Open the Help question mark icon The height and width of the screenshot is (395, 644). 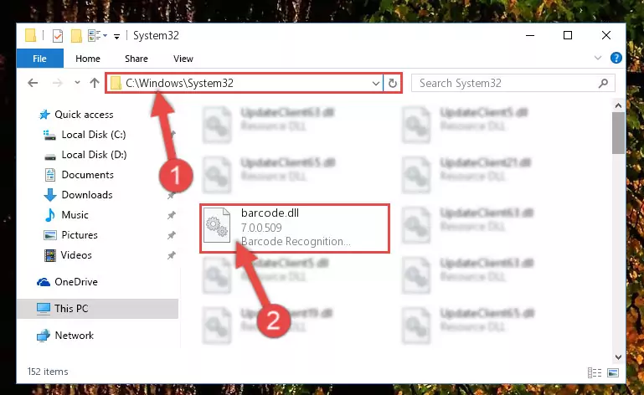pos(616,58)
